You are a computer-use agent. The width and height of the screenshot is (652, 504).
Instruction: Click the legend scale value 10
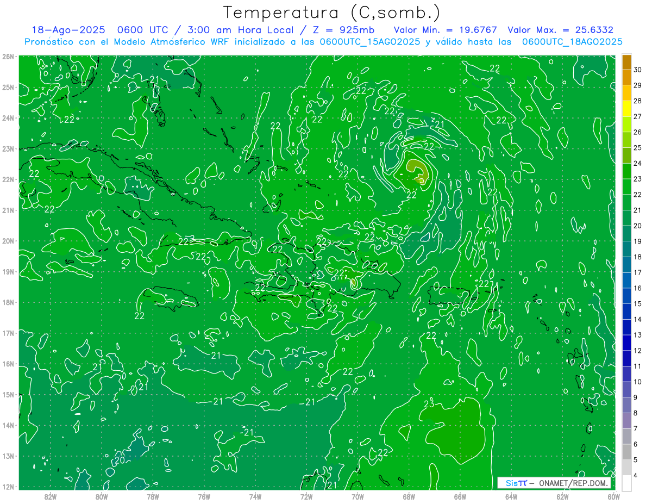coord(638,382)
